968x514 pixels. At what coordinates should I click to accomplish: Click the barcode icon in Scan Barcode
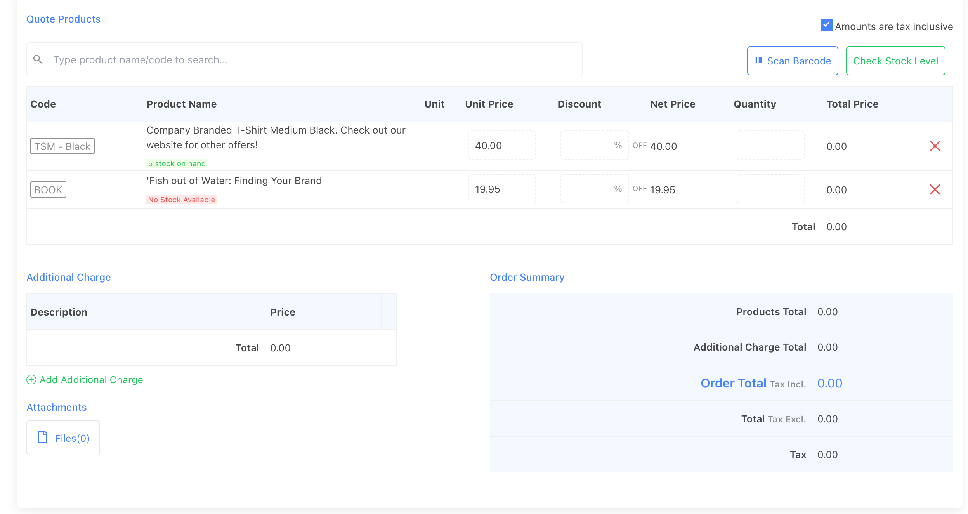(759, 61)
